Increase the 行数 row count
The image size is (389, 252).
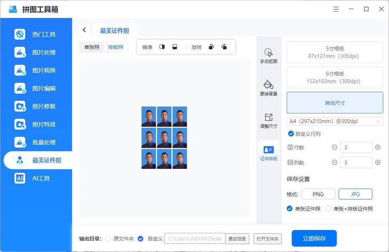point(377,147)
